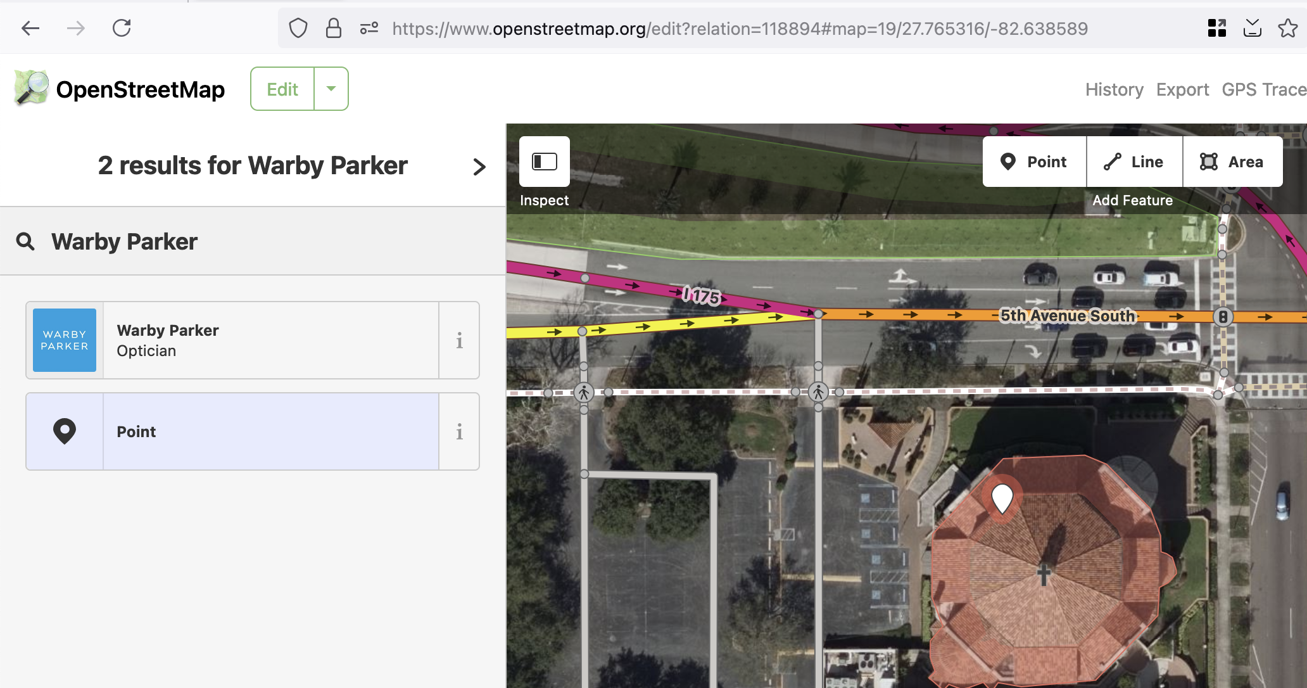Viewport: 1307px width, 688px height.
Task: Open GPS Traces link
Action: [1264, 90]
